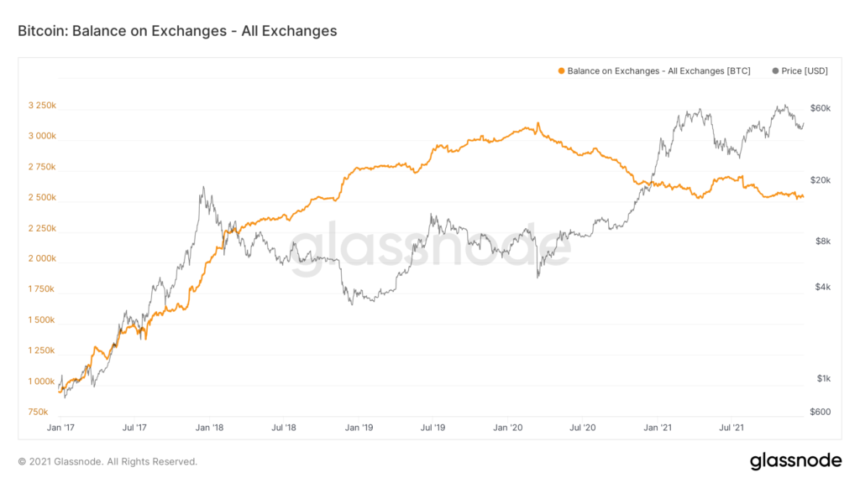
Task: Select the Jan '18 x-axis label
Action: pos(211,428)
